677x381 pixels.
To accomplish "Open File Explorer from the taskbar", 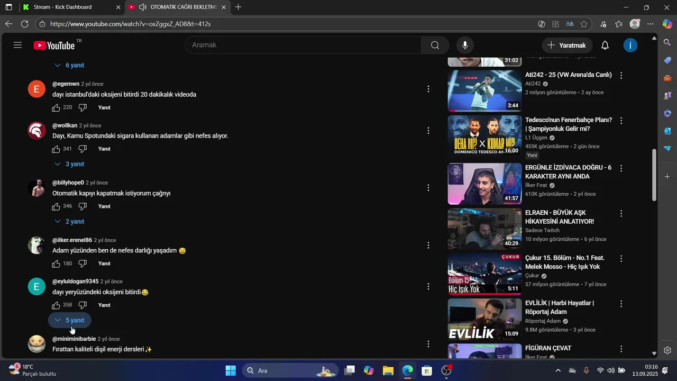I will [x=388, y=370].
